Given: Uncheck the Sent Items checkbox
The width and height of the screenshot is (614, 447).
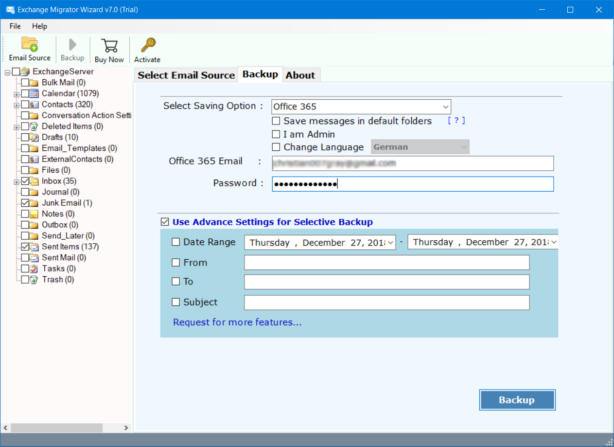Looking at the screenshot, I should [25, 247].
